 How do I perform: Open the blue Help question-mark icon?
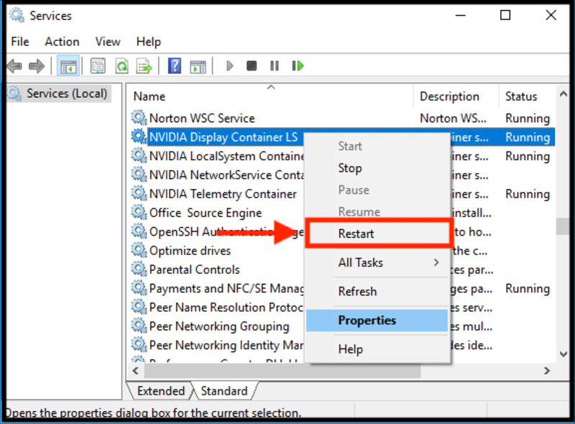(175, 66)
